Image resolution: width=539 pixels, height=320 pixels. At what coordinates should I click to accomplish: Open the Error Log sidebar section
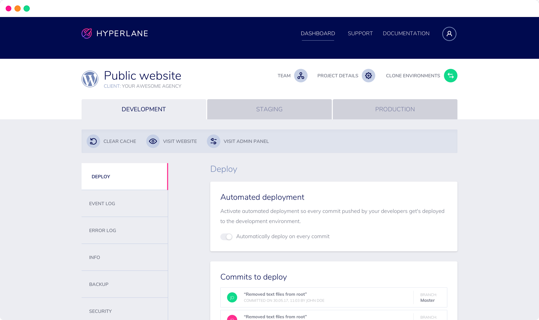pyautogui.click(x=125, y=231)
